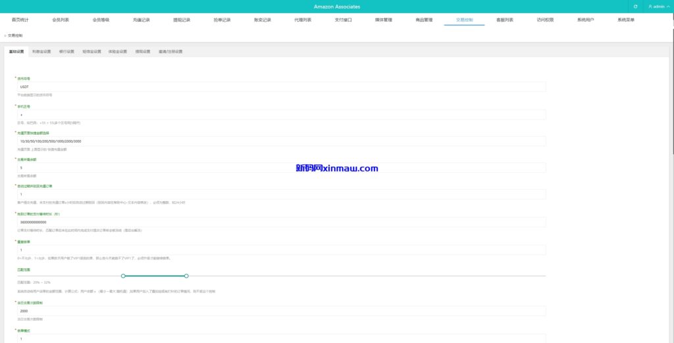This screenshot has height=343, width=674.
Task: Open the admin user dropdown menu
Action: tap(659, 7)
